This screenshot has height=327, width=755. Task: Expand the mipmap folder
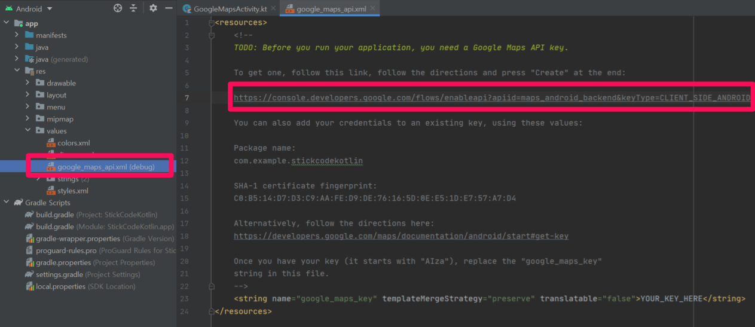point(28,119)
